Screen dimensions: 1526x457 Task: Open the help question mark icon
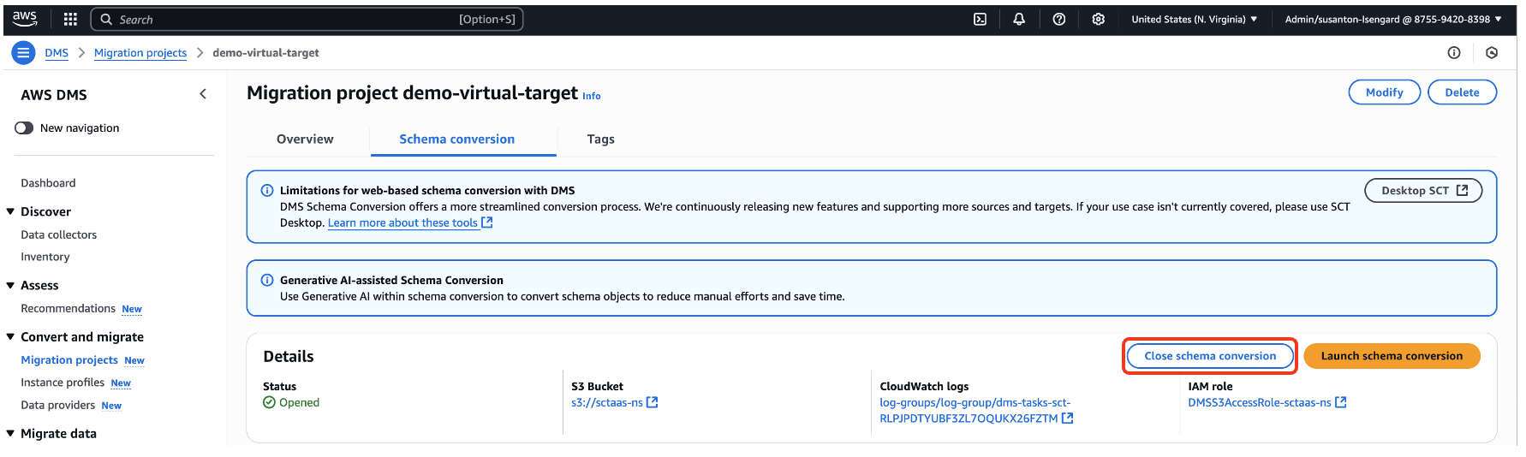click(x=1059, y=19)
